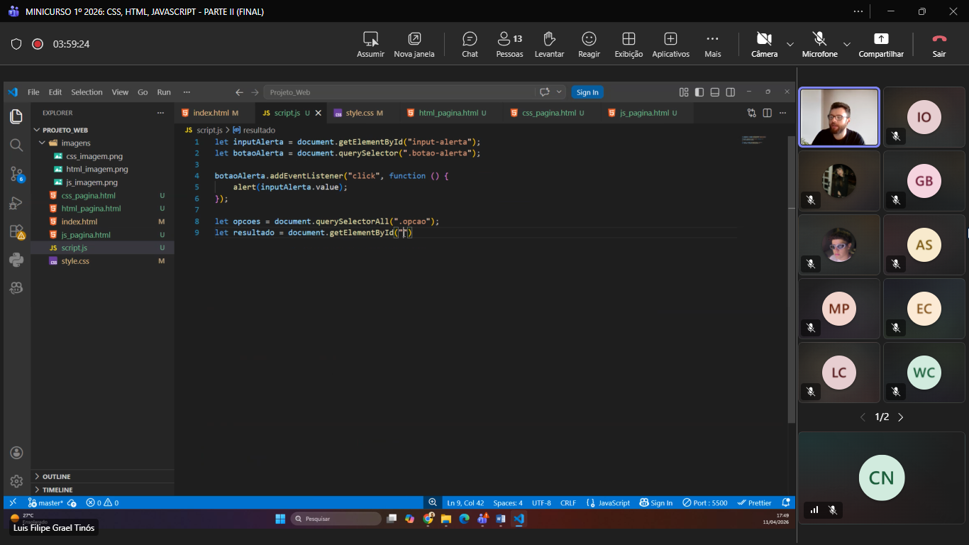The image size is (969, 545).
Task: Open the presenter's video thumbnail
Action: point(839,117)
